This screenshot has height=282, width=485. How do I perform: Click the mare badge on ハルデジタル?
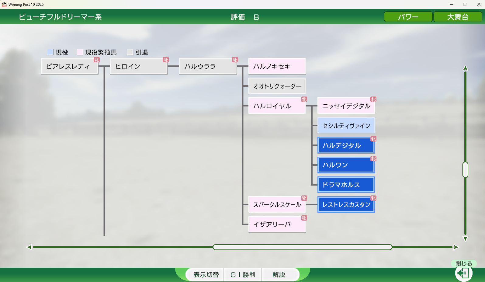[x=373, y=139]
